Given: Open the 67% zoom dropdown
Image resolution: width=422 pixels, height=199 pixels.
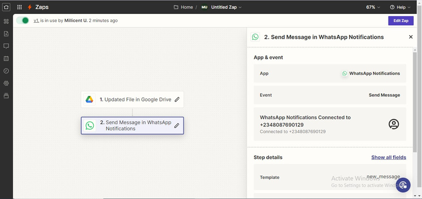Looking at the screenshot, I should 373,7.
